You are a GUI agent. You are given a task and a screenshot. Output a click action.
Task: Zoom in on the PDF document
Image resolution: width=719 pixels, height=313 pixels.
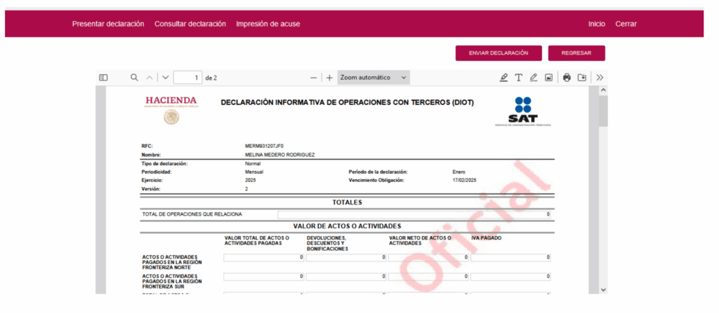click(x=329, y=78)
